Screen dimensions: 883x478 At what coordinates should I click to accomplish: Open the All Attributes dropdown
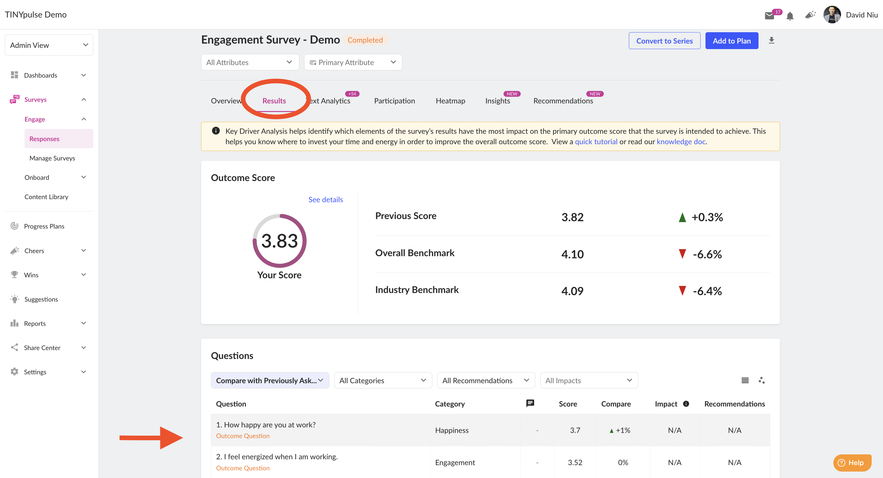[x=250, y=62]
